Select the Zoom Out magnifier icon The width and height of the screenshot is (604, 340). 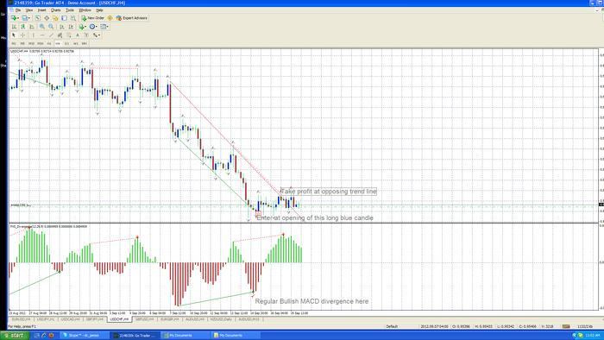(x=51, y=27)
